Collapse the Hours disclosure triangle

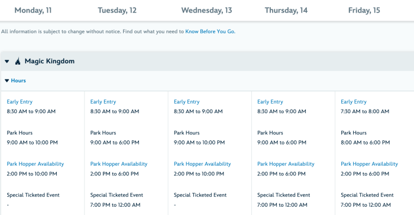[x=7, y=81]
